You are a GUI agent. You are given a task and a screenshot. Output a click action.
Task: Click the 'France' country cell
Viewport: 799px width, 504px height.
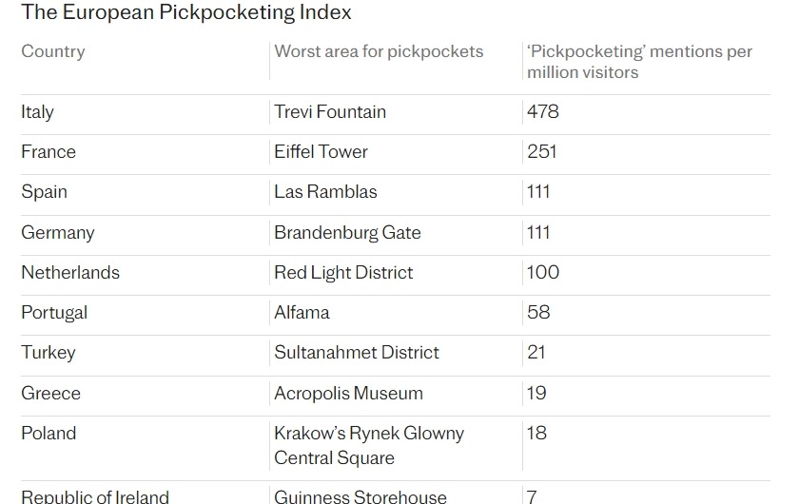coord(49,152)
